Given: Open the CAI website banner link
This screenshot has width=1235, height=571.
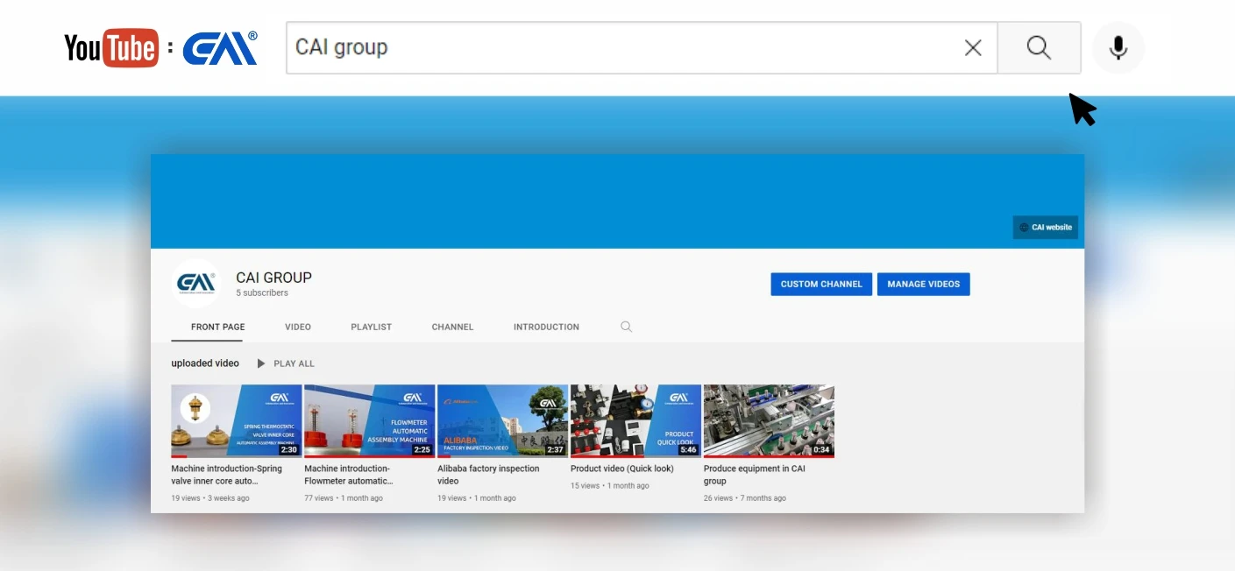Looking at the screenshot, I should (x=1045, y=228).
